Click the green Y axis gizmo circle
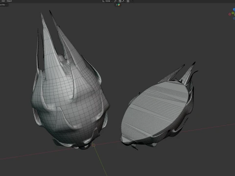The image size is (235, 176). pos(233,13)
